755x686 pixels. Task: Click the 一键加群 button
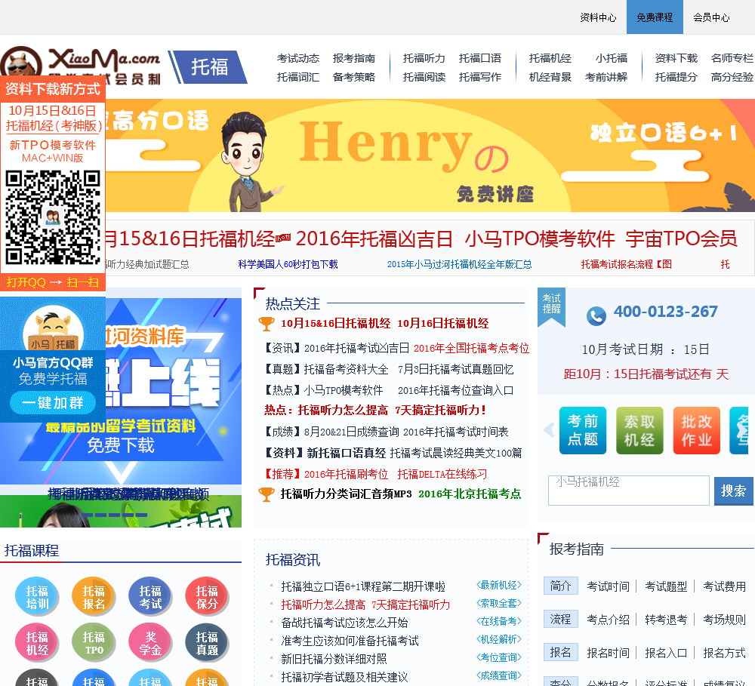tap(53, 403)
